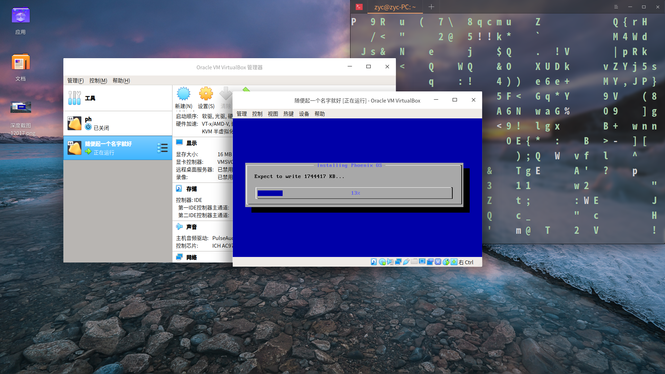Maximize the running VM window
Screen dimensions: 665x374
(455, 100)
